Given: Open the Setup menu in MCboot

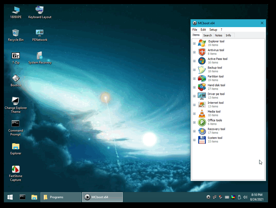Looking at the screenshot, I should click(x=213, y=30).
